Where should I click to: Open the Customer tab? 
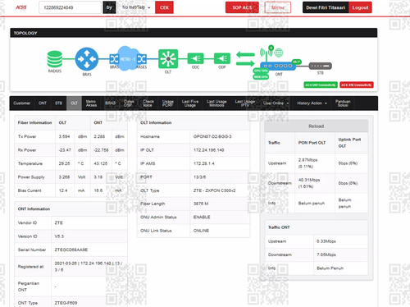click(22, 103)
